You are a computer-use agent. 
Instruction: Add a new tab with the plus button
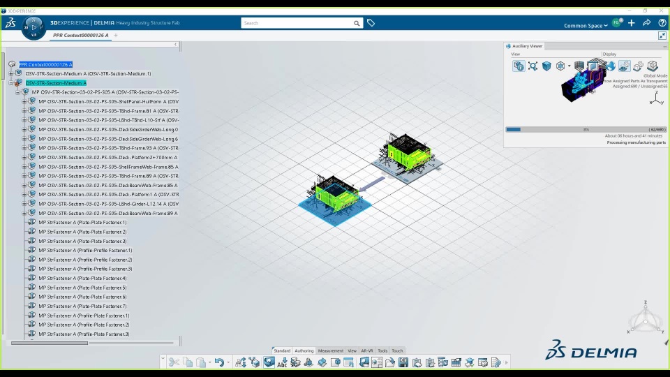click(x=116, y=36)
